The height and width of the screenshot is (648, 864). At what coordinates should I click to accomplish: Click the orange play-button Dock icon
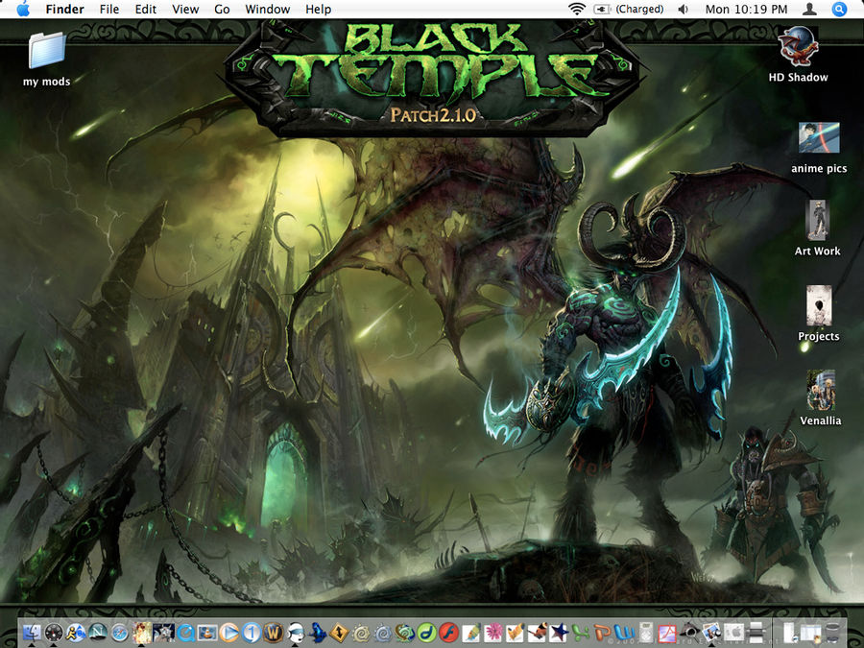229,634
